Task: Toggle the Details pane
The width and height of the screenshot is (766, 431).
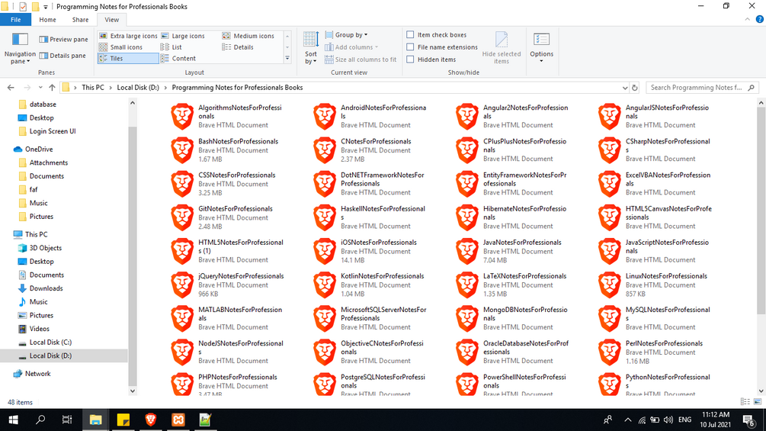Action: click(62, 56)
